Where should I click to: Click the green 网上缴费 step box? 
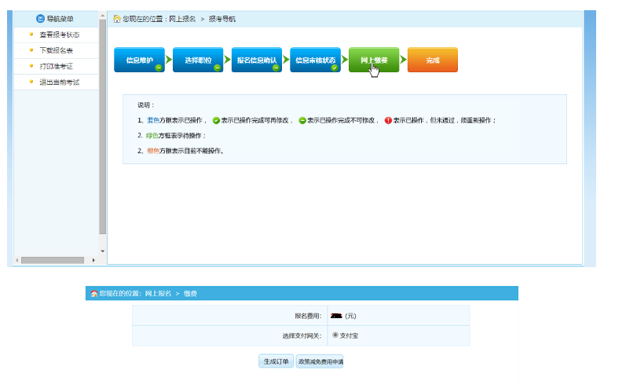point(374,60)
